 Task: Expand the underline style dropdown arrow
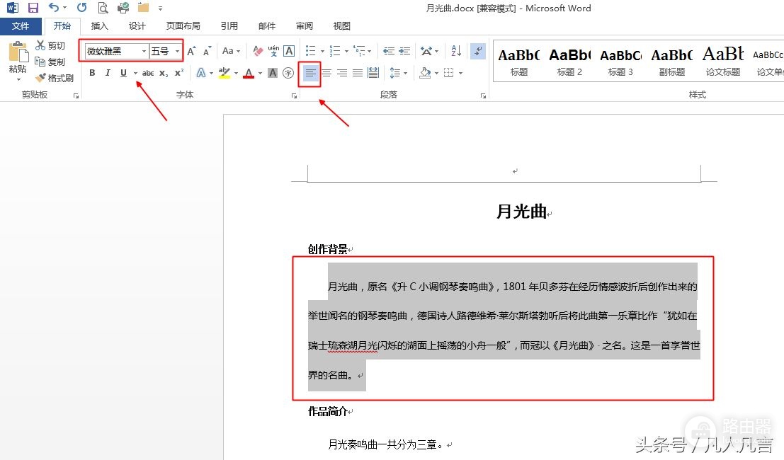(x=135, y=74)
